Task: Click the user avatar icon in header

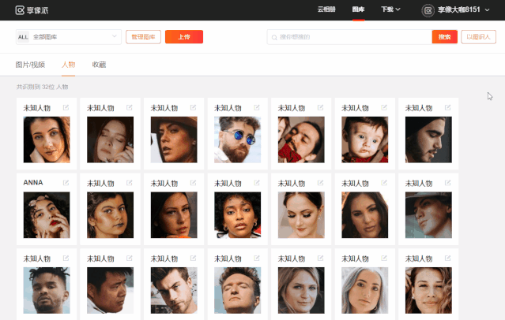Action: pyautogui.click(x=428, y=10)
